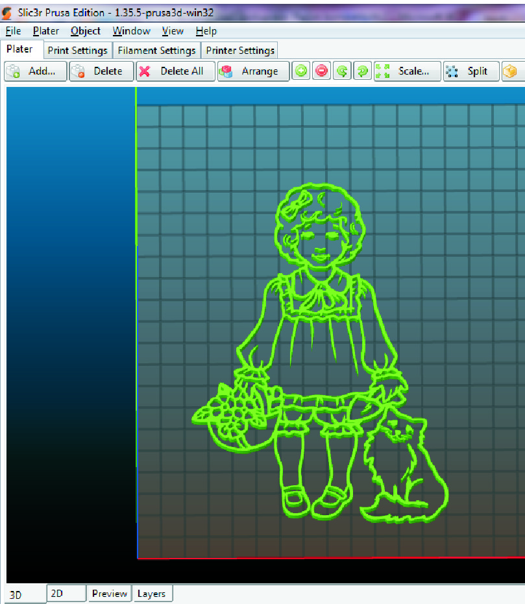Rotate object clockwise icon
The width and height of the screenshot is (525, 604).
coord(363,71)
